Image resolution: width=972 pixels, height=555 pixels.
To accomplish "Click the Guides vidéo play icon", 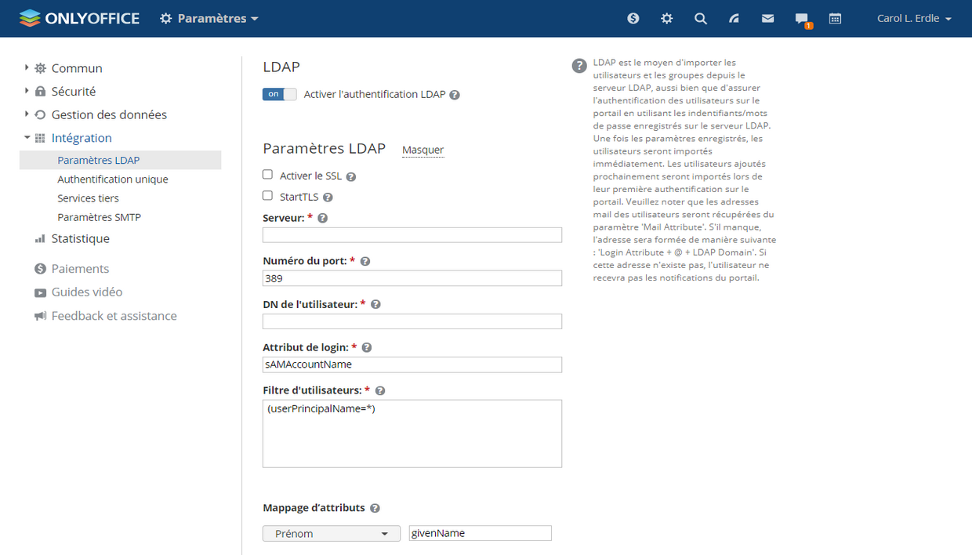I will 41,292.
